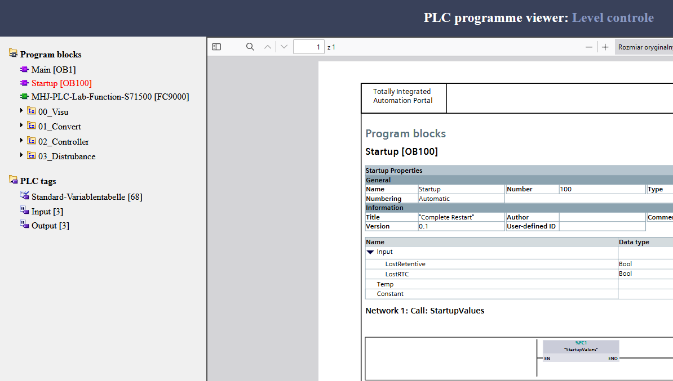
Task: Zoom in with the plus button
Action: click(x=605, y=47)
